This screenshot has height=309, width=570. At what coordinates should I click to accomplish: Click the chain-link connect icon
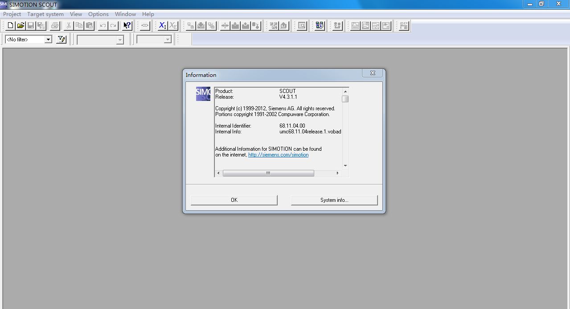pyautogui.click(x=145, y=26)
